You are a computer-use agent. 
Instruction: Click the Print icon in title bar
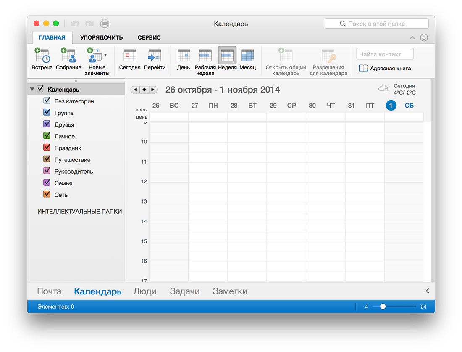tap(105, 23)
